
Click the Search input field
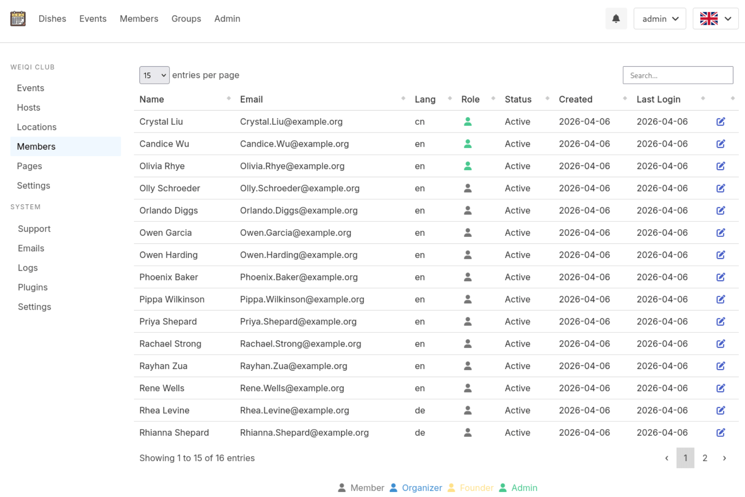click(x=678, y=75)
